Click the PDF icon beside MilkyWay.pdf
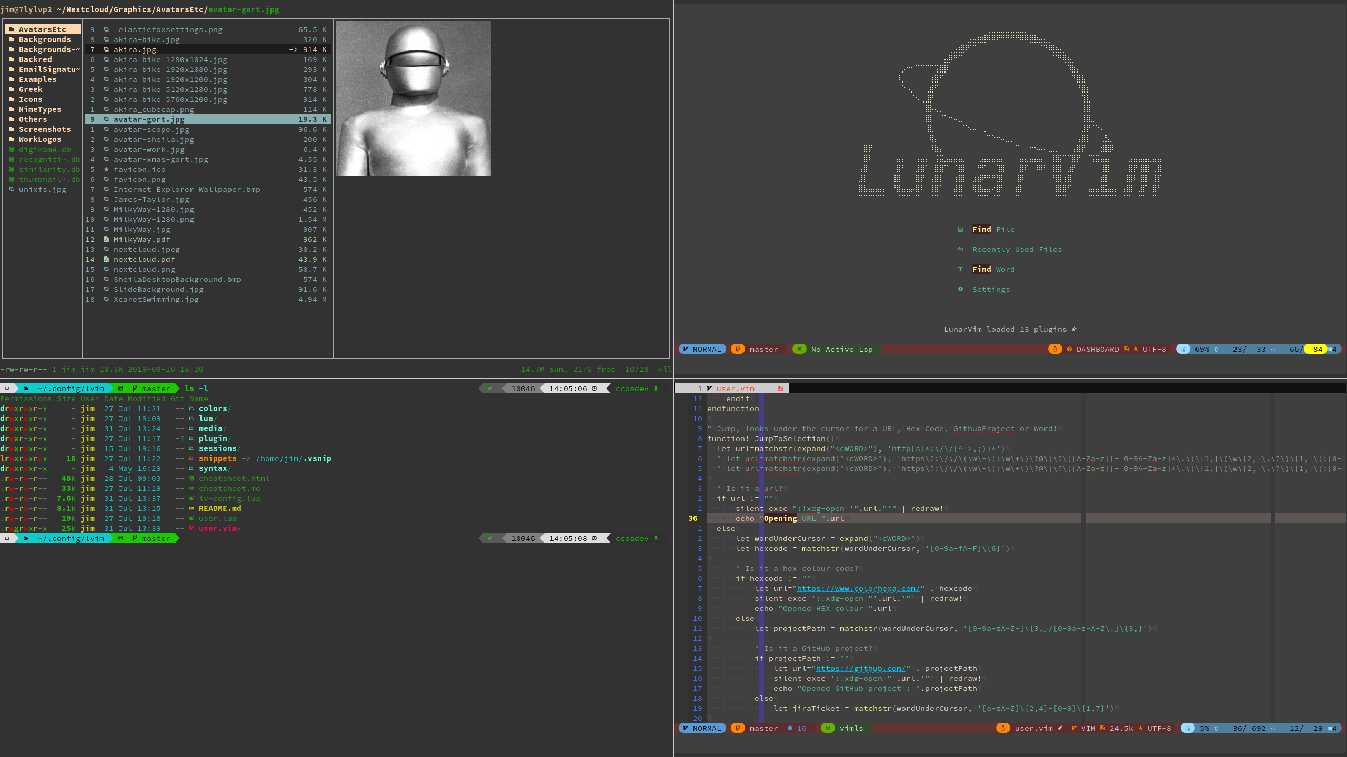This screenshot has height=757, width=1347. click(106, 239)
